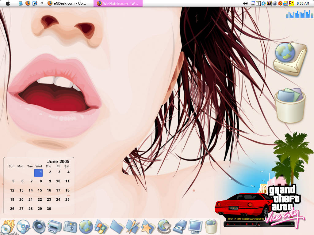Screen dimensions: 314x235
Task: Open the monitor My Computer dock icon
Action: pyautogui.click(x=195, y=227)
